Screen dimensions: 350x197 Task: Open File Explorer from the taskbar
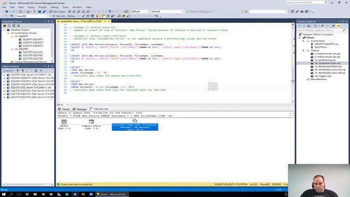(35, 194)
